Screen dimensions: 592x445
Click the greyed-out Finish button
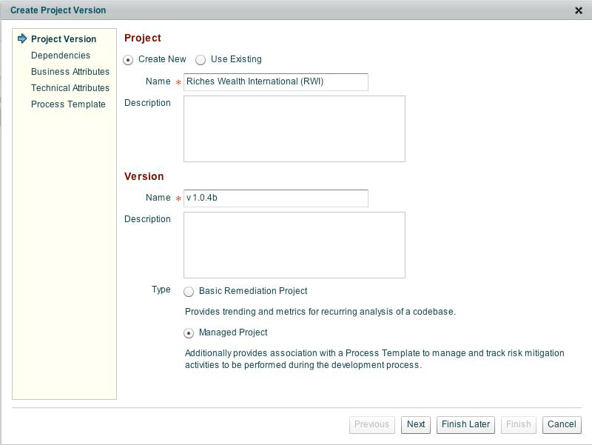(518, 424)
